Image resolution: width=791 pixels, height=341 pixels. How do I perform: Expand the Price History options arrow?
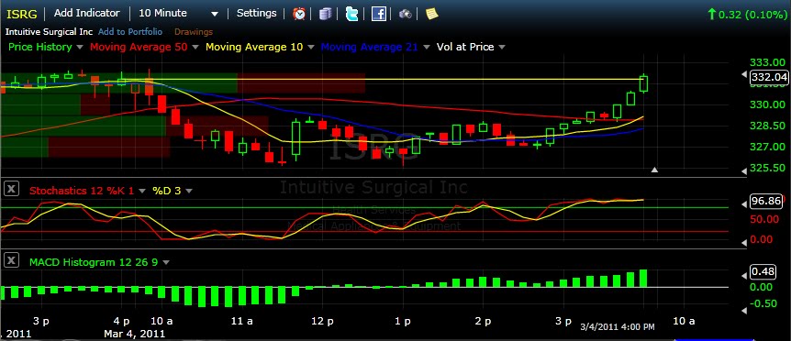(80, 48)
